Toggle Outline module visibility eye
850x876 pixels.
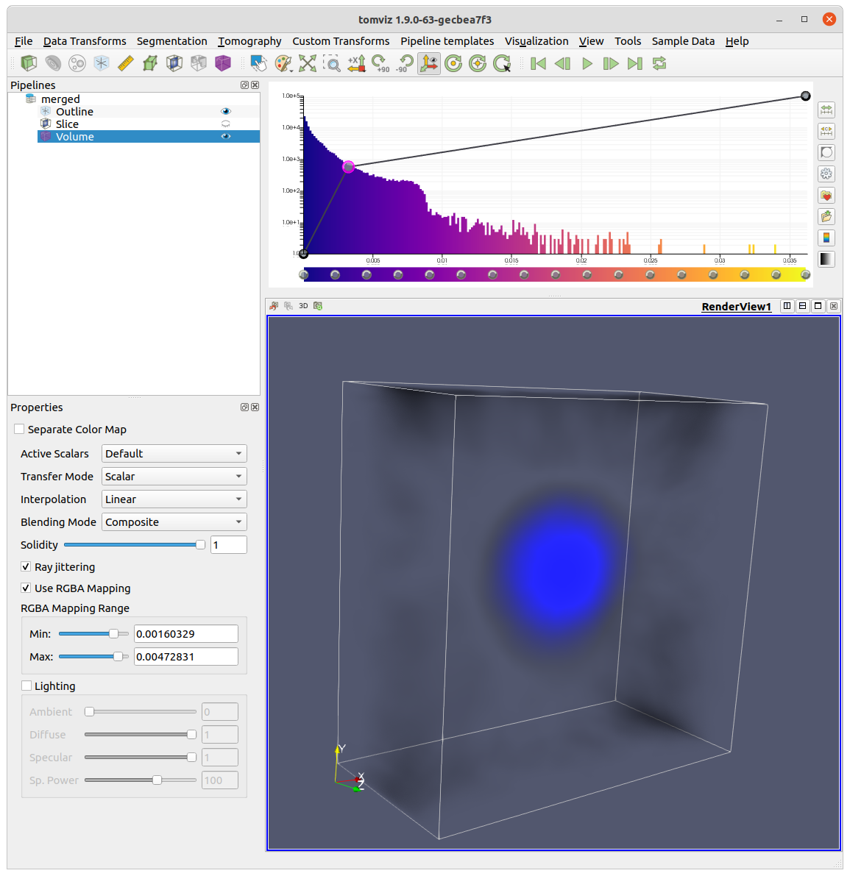pyautogui.click(x=226, y=111)
